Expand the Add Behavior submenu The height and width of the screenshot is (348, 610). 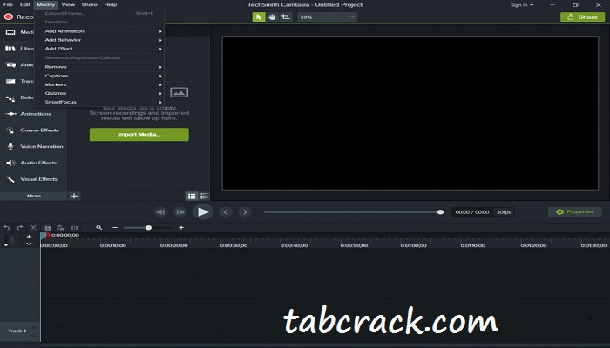click(99, 40)
